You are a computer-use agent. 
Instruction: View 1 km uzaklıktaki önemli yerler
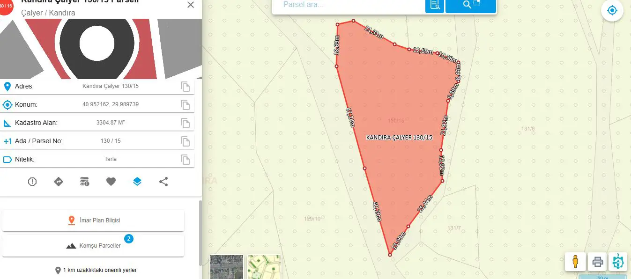pos(96,270)
